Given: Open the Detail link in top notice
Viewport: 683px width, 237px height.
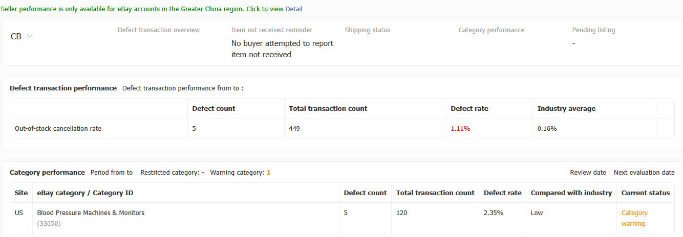Looking at the screenshot, I should pos(293,9).
